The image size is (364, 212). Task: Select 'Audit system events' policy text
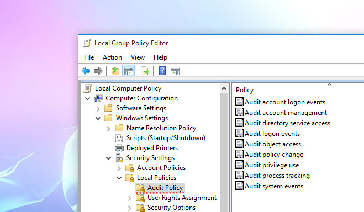tap(274, 186)
